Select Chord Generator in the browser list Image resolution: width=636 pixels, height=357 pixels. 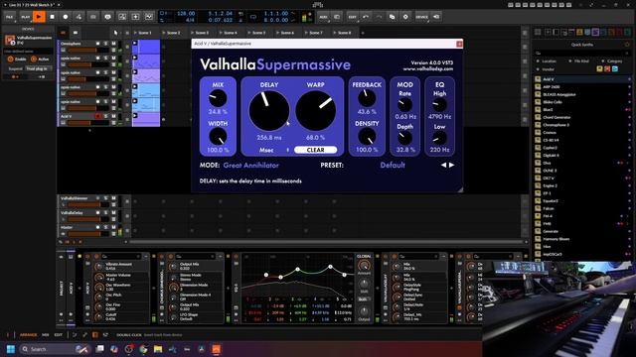coord(581,117)
